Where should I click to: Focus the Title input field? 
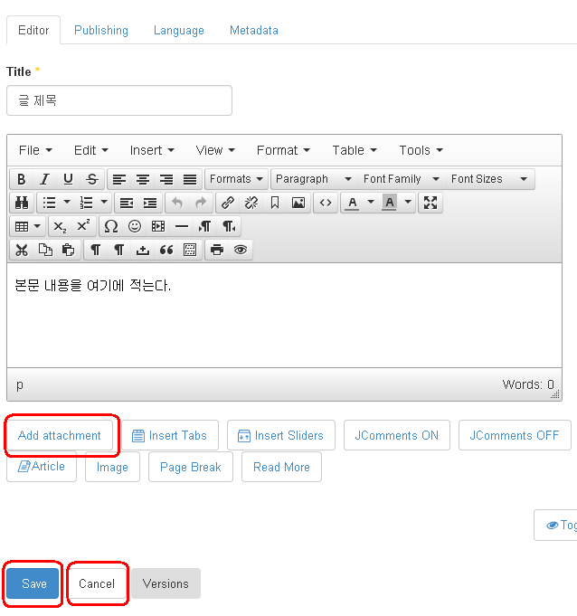tap(119, 100)
